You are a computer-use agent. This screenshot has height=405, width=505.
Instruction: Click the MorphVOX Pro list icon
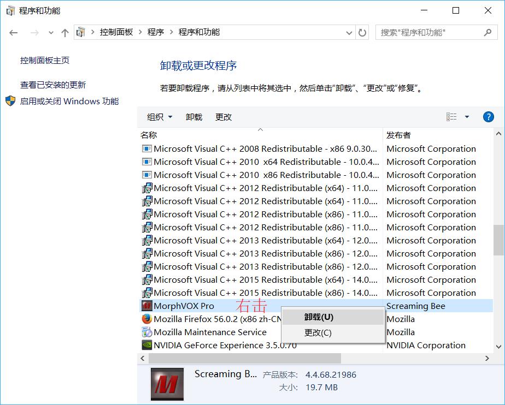pyautogui.click(x=146, y=306)
